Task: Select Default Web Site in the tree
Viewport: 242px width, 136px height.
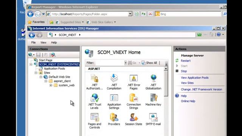Action: point(59,77)
